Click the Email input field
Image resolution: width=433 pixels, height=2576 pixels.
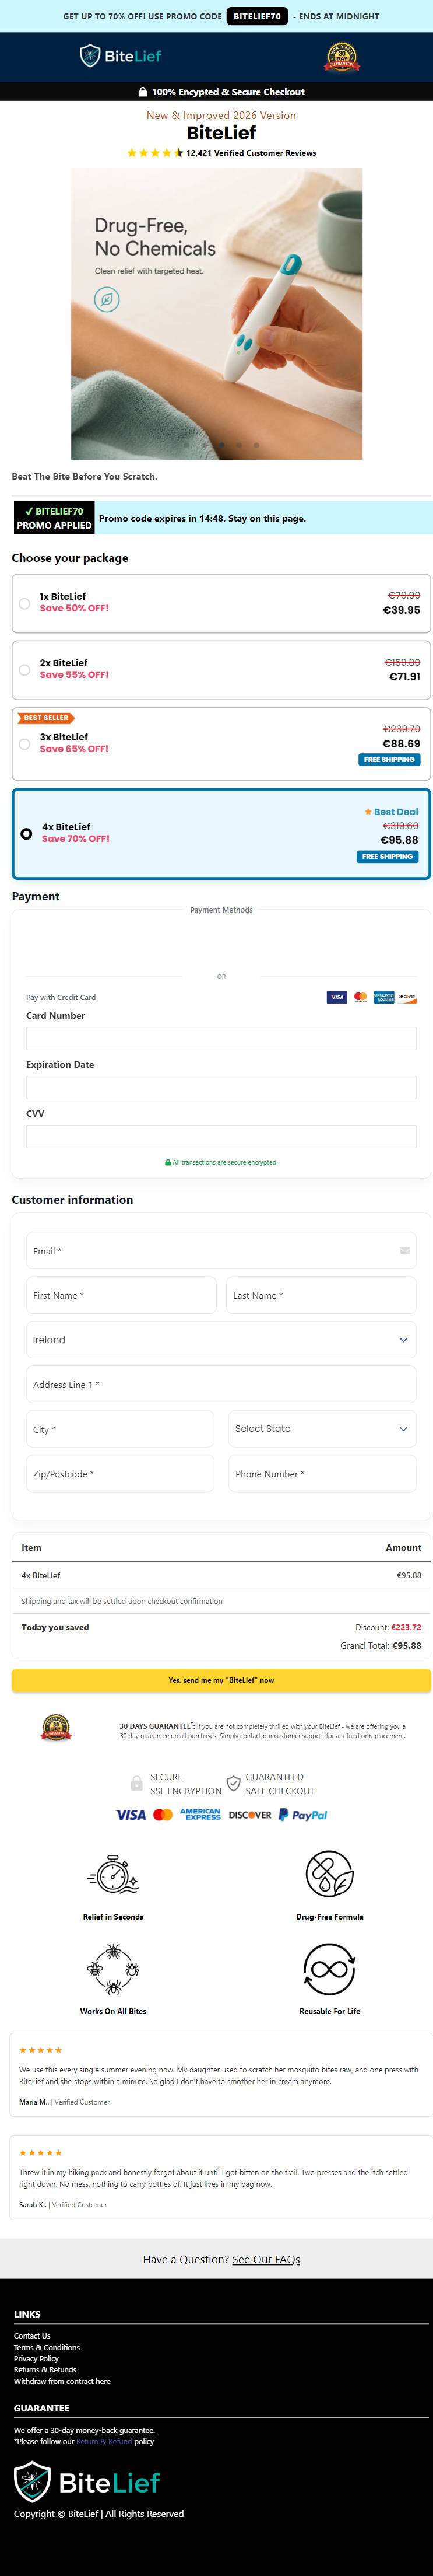220,1251
